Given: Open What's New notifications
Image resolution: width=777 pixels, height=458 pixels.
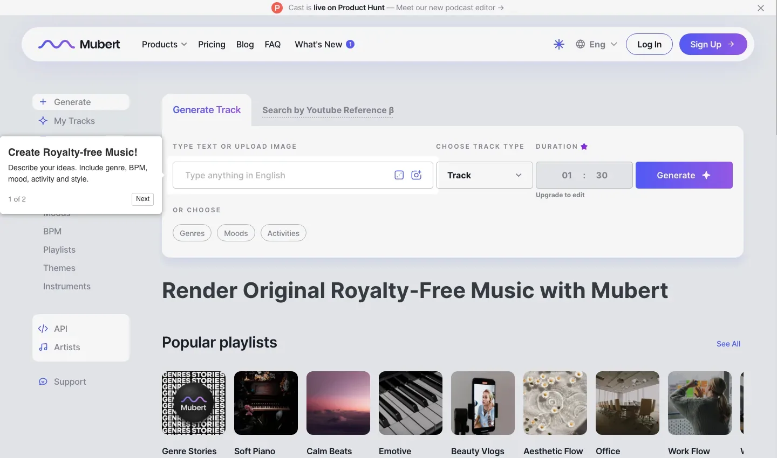Looking at the screenshot, I should [x=324, y=44].
